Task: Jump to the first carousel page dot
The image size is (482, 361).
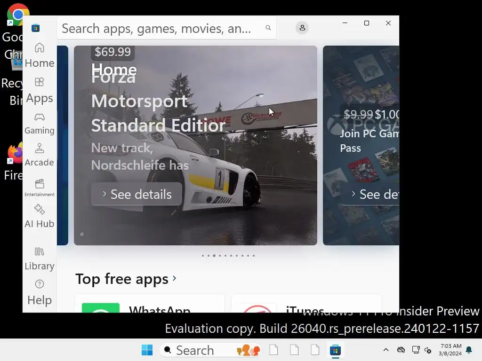Action: coord(203,256)
